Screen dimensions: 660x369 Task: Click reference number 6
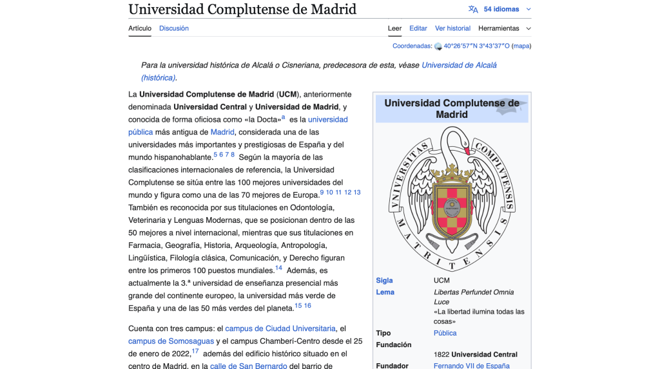click(221, 155)
